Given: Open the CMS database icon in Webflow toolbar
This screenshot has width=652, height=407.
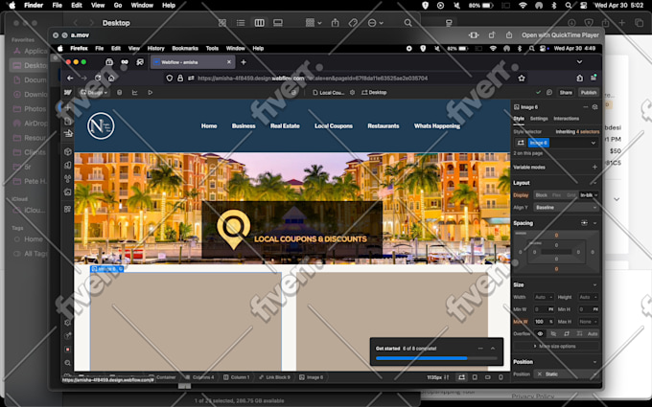Looking at the screenshot, I should point(119,92).
